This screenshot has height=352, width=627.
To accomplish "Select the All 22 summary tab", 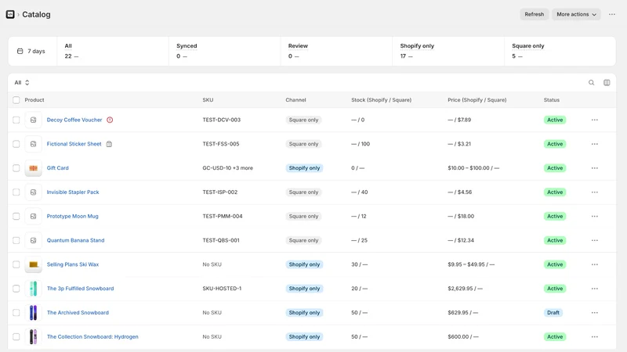I will click(113, 51).
